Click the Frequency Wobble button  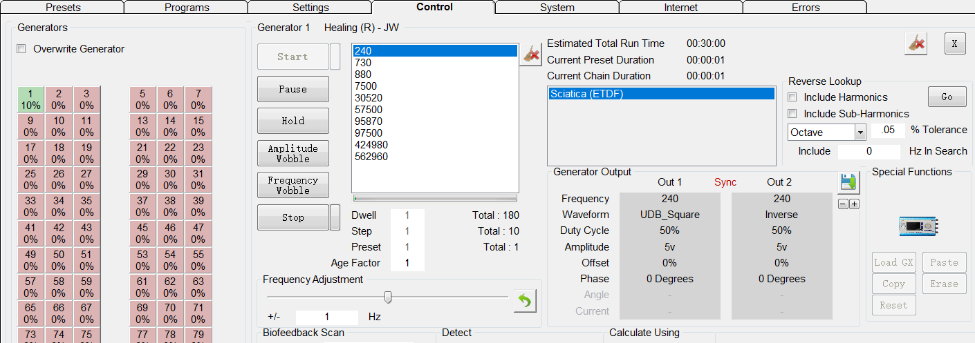[x=292, y=185]
